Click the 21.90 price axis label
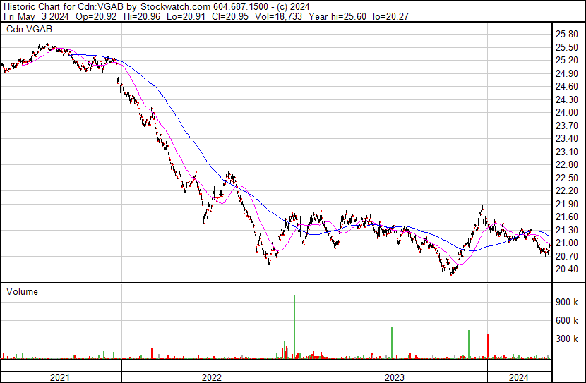586x383 pixels. [x=566, y=204]
